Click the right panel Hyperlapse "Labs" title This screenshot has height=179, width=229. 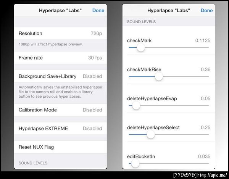pos(169,11)
